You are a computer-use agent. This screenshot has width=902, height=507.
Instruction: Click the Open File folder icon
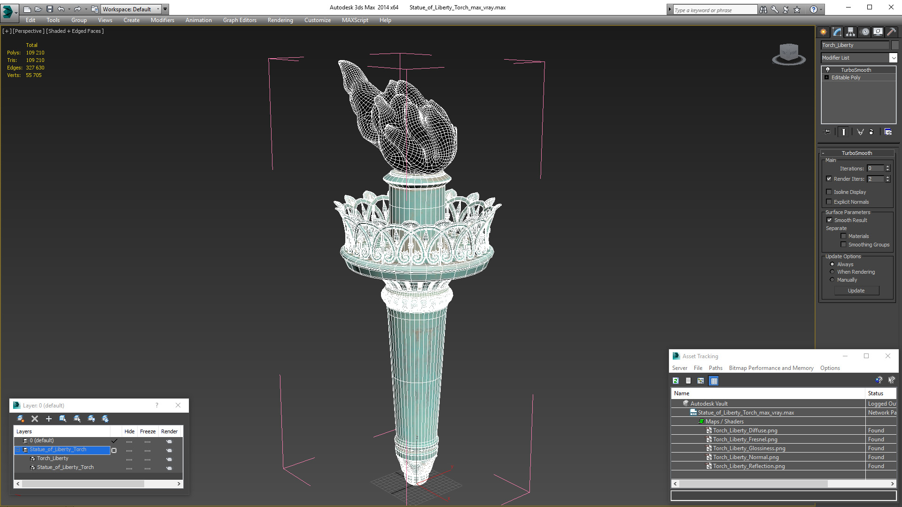pos(39,9)
